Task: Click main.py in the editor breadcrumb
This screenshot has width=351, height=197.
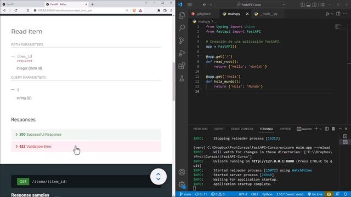Action: [x=203, y=21]
